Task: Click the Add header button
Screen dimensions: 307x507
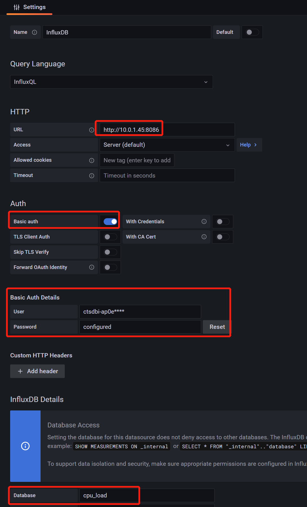Action: 37,371
